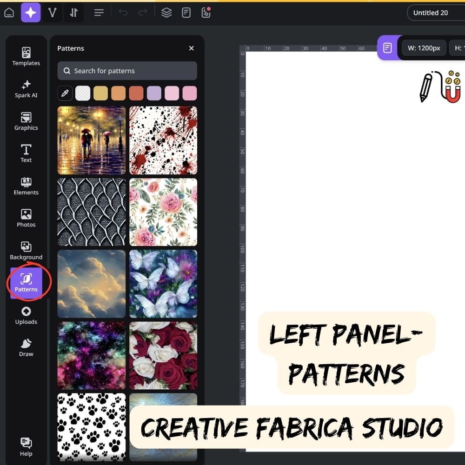Click the Home icon in top toolbar
The height and width of the screenshot is (465, 465).
point(9,13)
